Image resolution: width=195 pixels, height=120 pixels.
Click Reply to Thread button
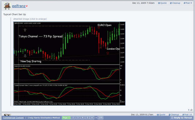coord(182,118)
